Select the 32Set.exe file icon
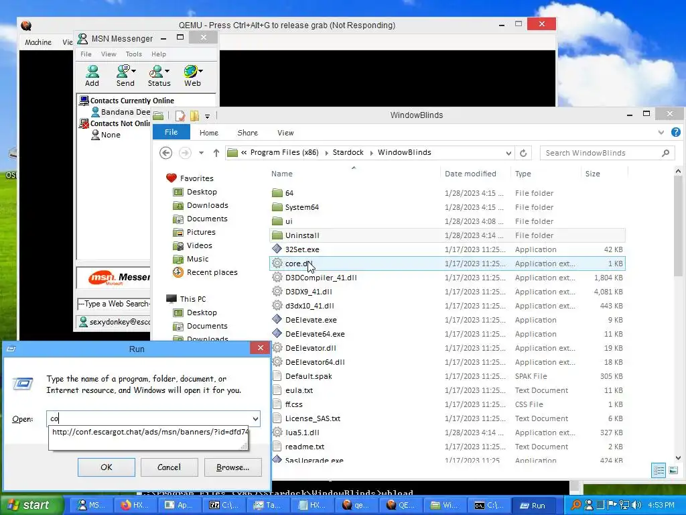The height and width of the screenshot is (515, 686). tap(277, 249)
